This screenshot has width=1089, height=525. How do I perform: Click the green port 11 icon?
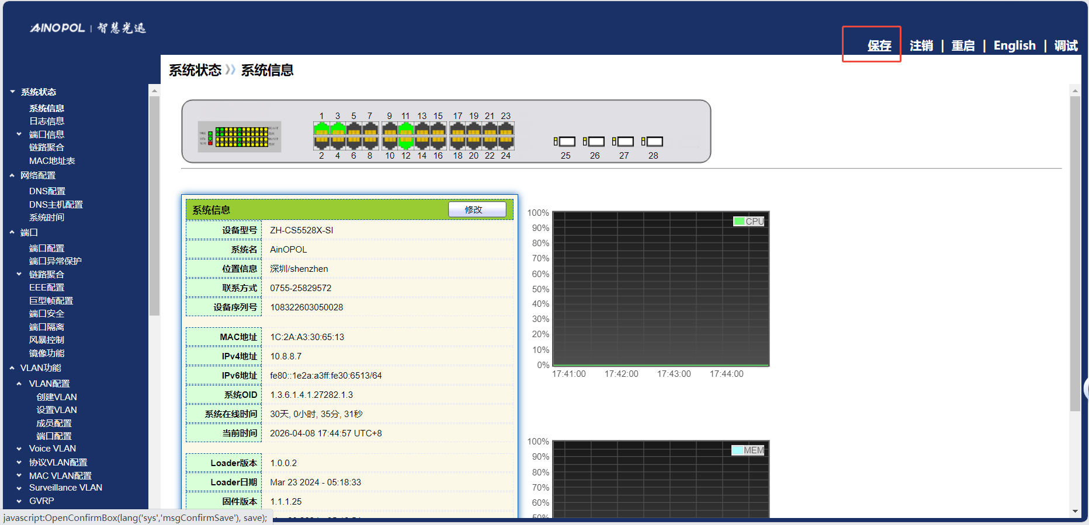[x=405, y=128]
